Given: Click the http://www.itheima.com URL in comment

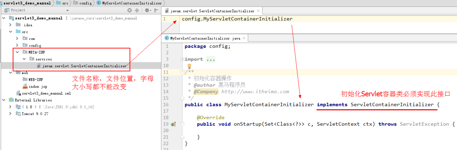Looking at the screenshot, I should tap(255, 92).
